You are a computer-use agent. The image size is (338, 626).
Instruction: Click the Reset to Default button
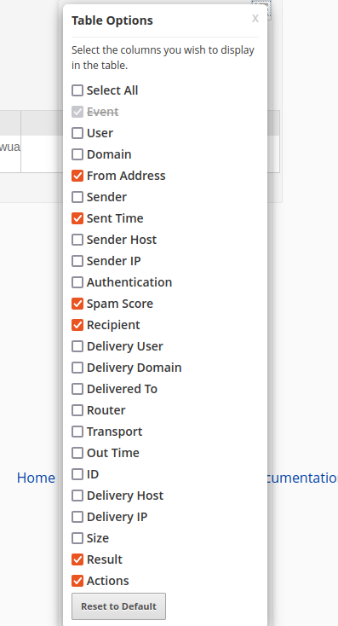tap(119, 606)
